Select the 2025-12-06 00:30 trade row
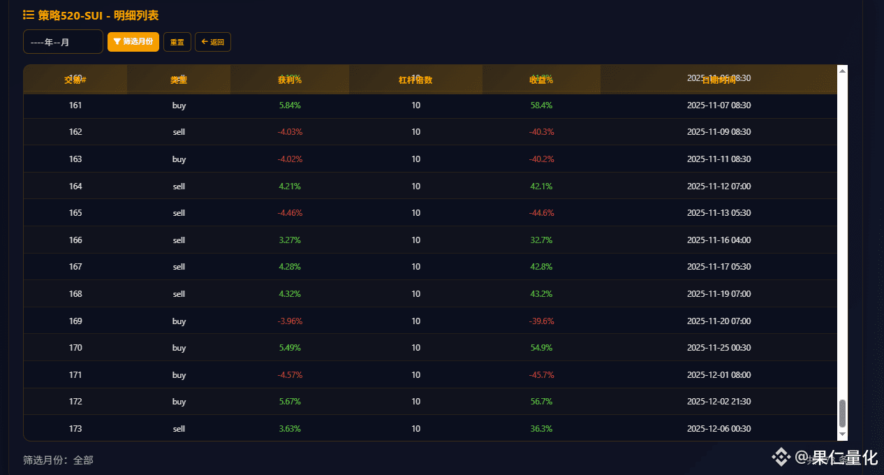Image resolution: width=884 pixels, height=475 pixels. pos(719,428)
